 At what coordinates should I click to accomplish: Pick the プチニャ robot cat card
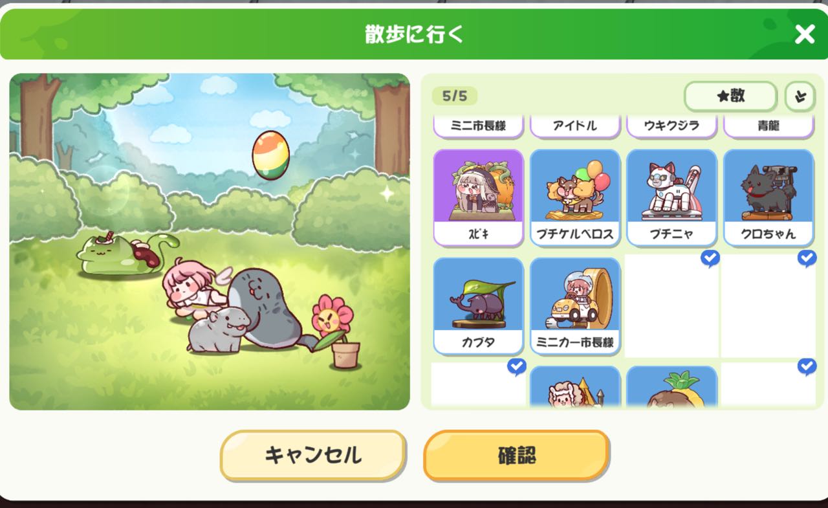point(671,198)
